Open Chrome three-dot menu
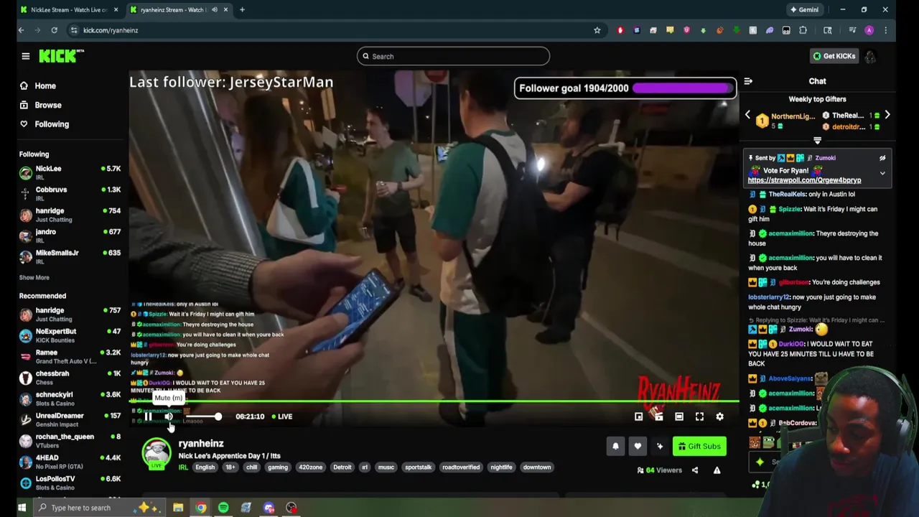Screen dimensions: 919x517 (x=885, y=30)
